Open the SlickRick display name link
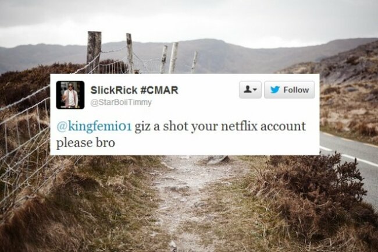This screenshot has height=252, width=378. (x=114, y=90)
